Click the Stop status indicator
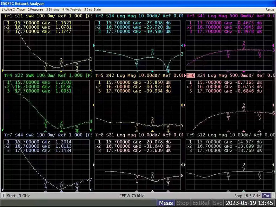Image resolution: width=276 pixels, height=207 pixels. (x=182, y=203)
